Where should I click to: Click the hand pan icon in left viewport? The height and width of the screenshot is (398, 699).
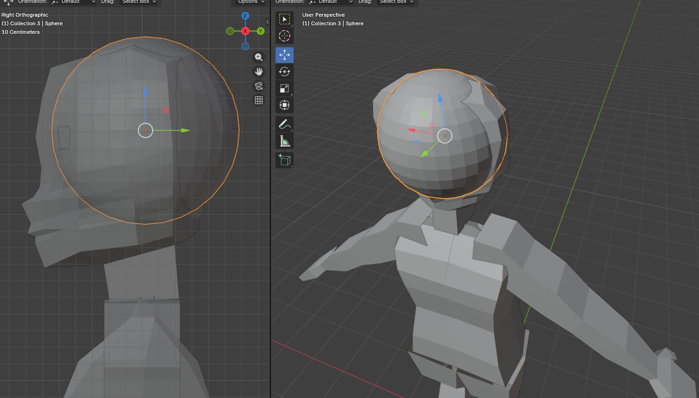[259, 72]
